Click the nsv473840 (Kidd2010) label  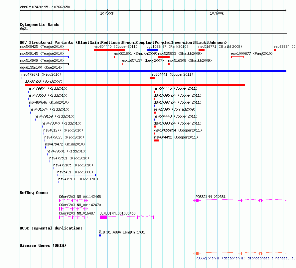(62, 123)
